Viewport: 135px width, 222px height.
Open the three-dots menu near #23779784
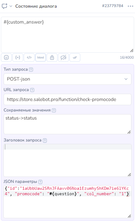(130, 6)
